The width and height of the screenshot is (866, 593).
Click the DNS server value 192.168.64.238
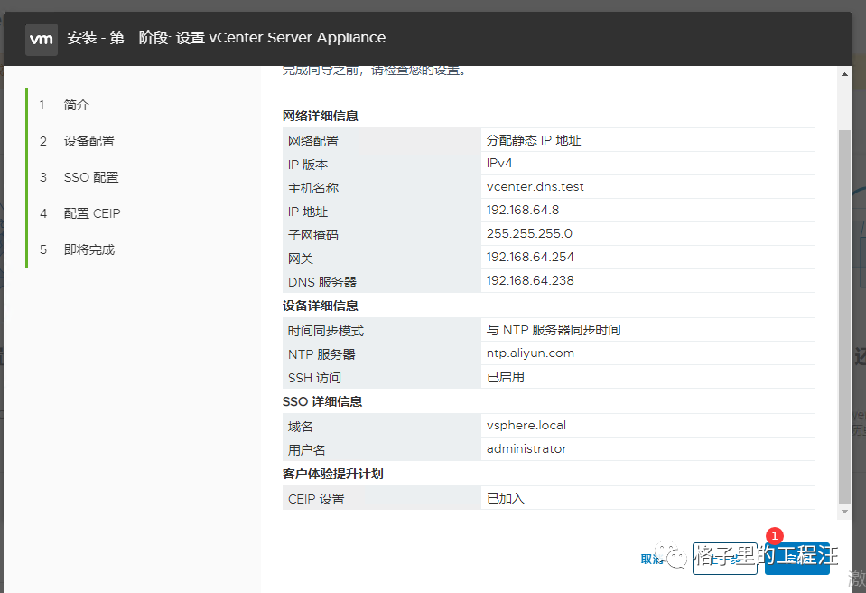(530, 281)
